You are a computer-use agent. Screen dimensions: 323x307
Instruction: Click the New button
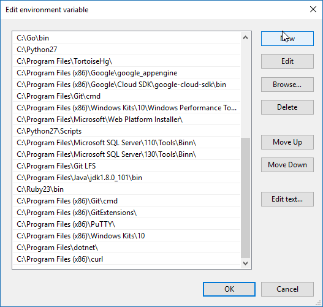click(287, 39)
